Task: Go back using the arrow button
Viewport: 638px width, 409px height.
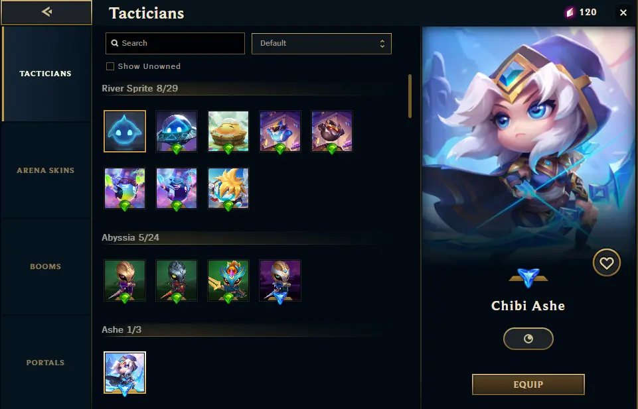Action: [46, 12]
